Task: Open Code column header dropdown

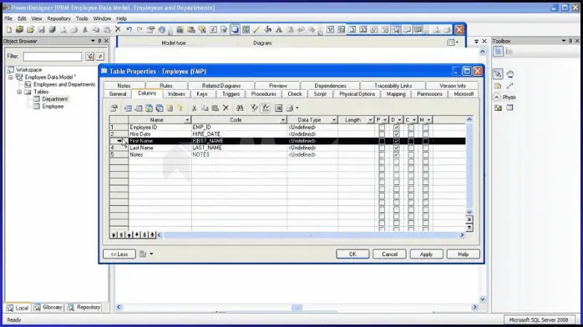Action: [283, 120]
